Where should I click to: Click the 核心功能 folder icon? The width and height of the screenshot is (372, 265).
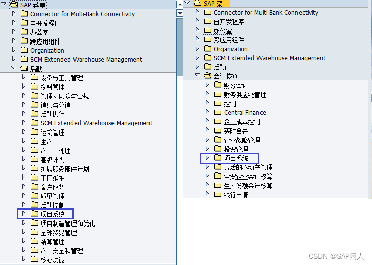[34, 259]
